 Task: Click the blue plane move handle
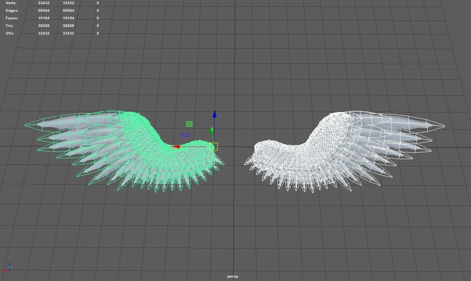(186, 135)
